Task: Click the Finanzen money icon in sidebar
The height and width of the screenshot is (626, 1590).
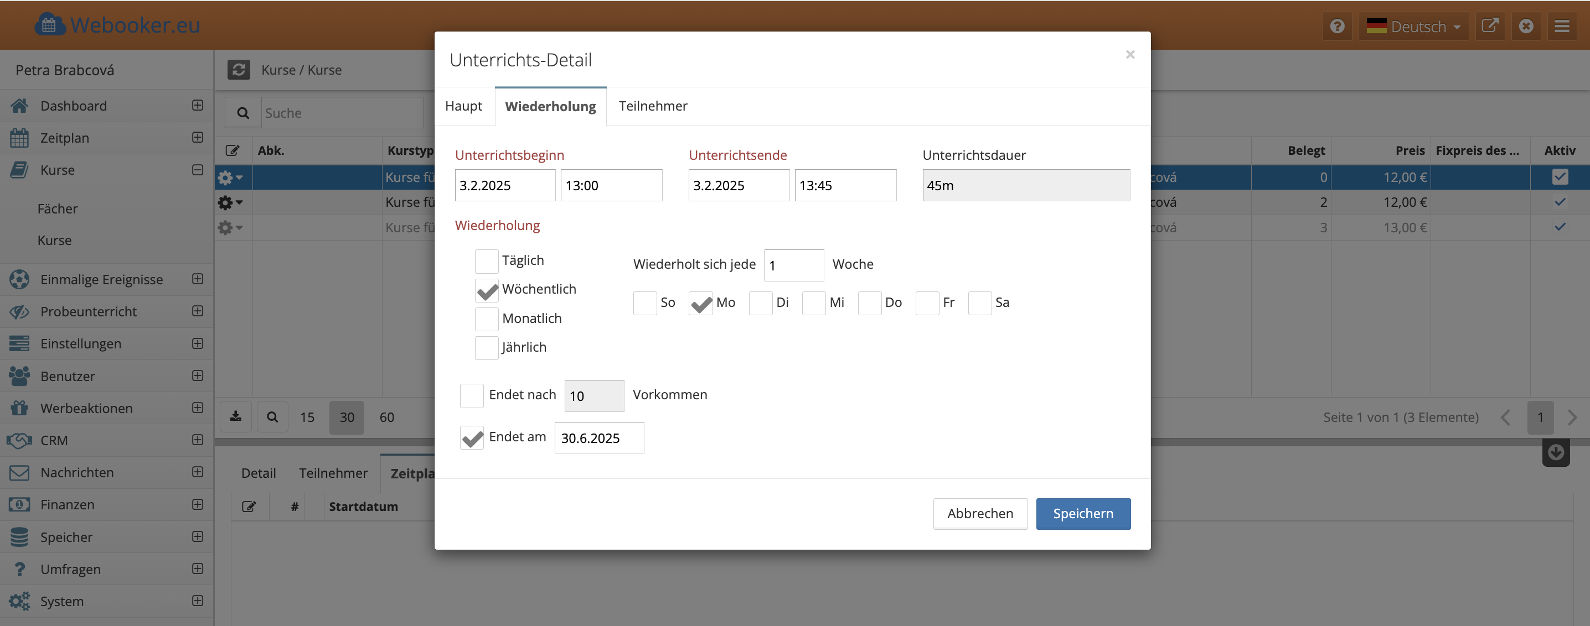Action: click(19, 504)
